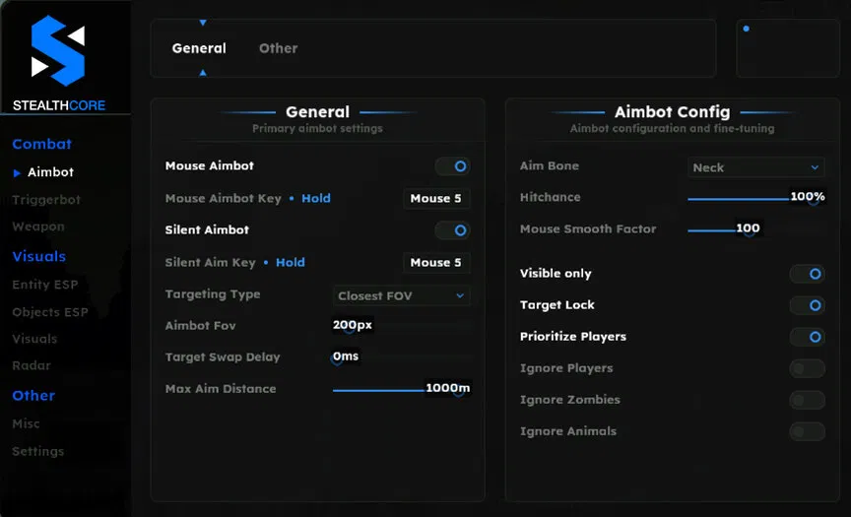Screen dimensions: 851x517
Task: Open the Targeting Type dropdown
Action: [401, 295]
